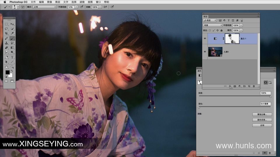The image size is (280, 157).
Task: Open tool preset picker for brush
Action: point(6,7)
